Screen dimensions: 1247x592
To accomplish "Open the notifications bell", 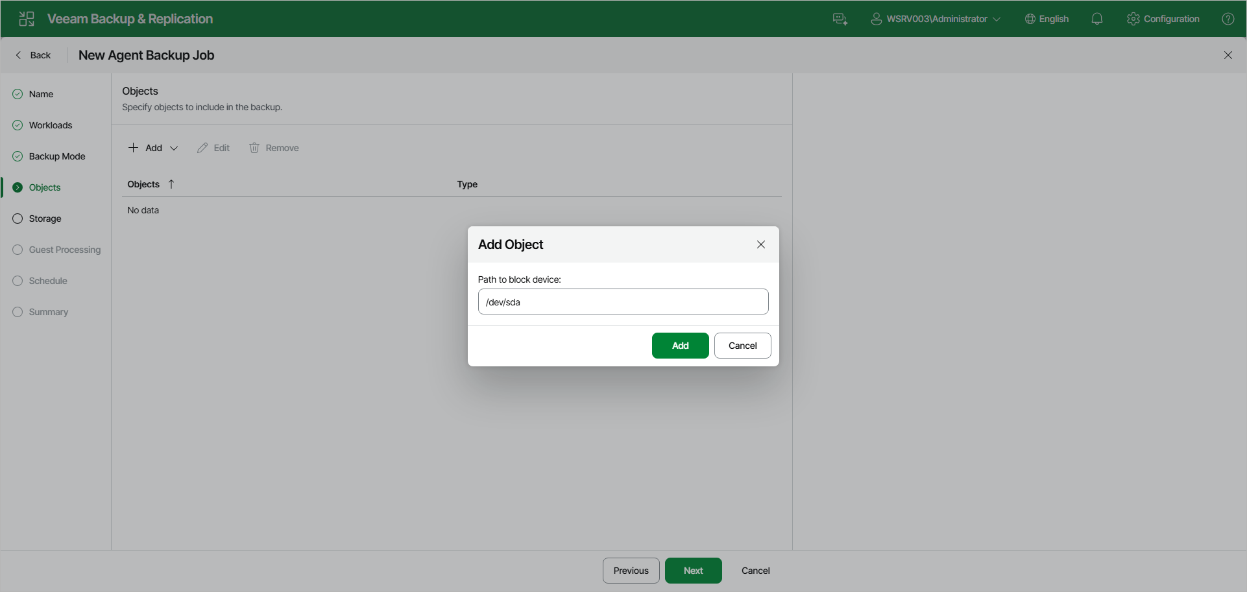I will (x=1097, y=19).
